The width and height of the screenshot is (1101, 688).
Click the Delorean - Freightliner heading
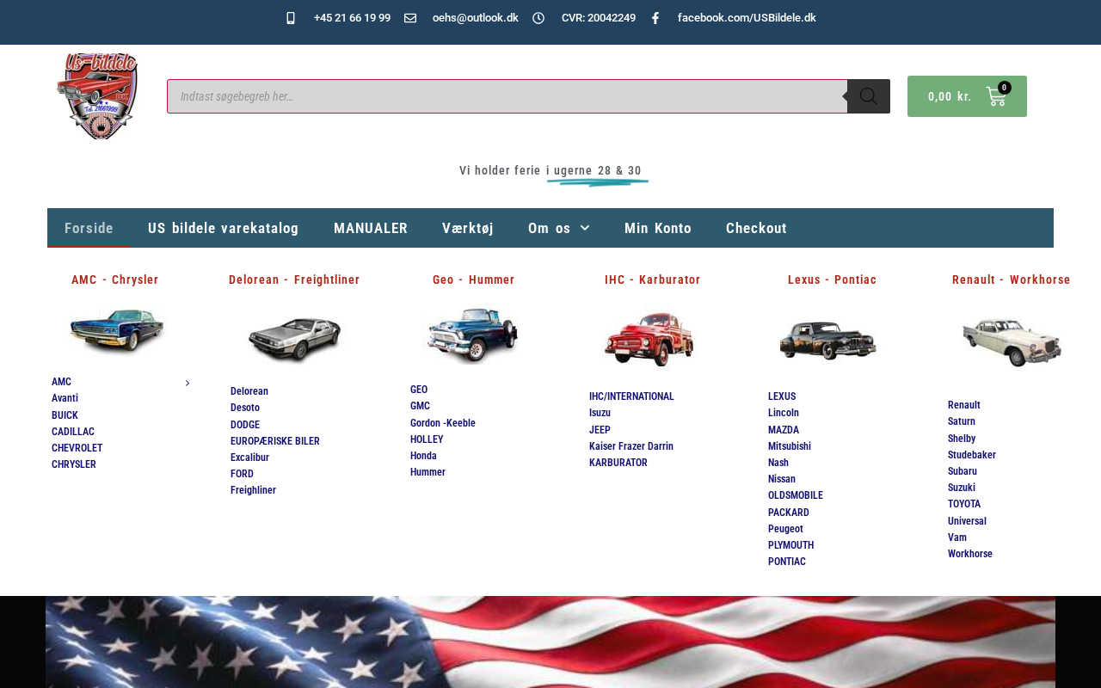click(294, 279)
